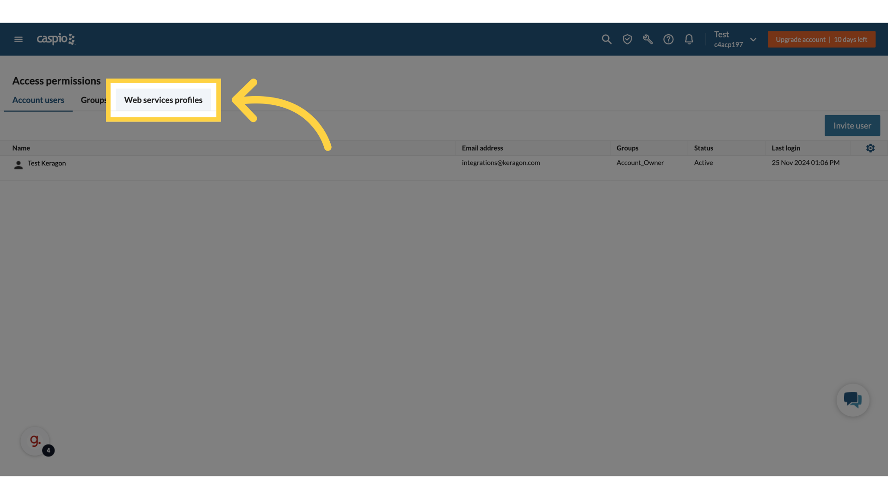Click integrations@keragon.com email cell
Screen dimensions: 888x499
pos(501,163)
